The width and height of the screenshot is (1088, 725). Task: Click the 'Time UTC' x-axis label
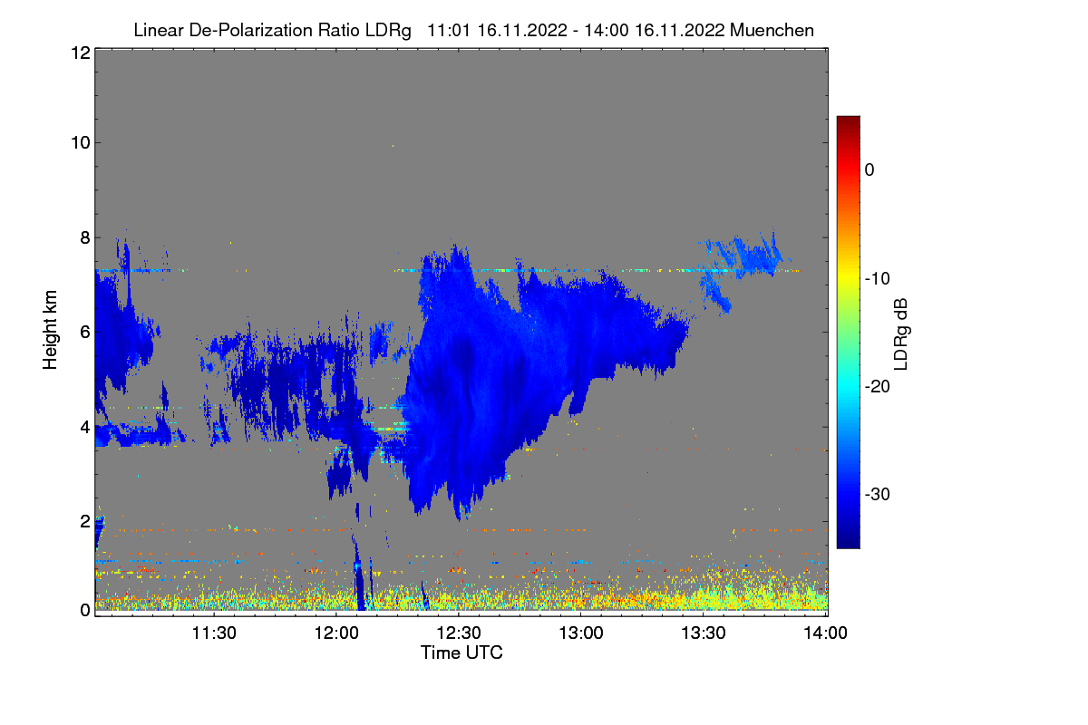[x=461, y=652]
